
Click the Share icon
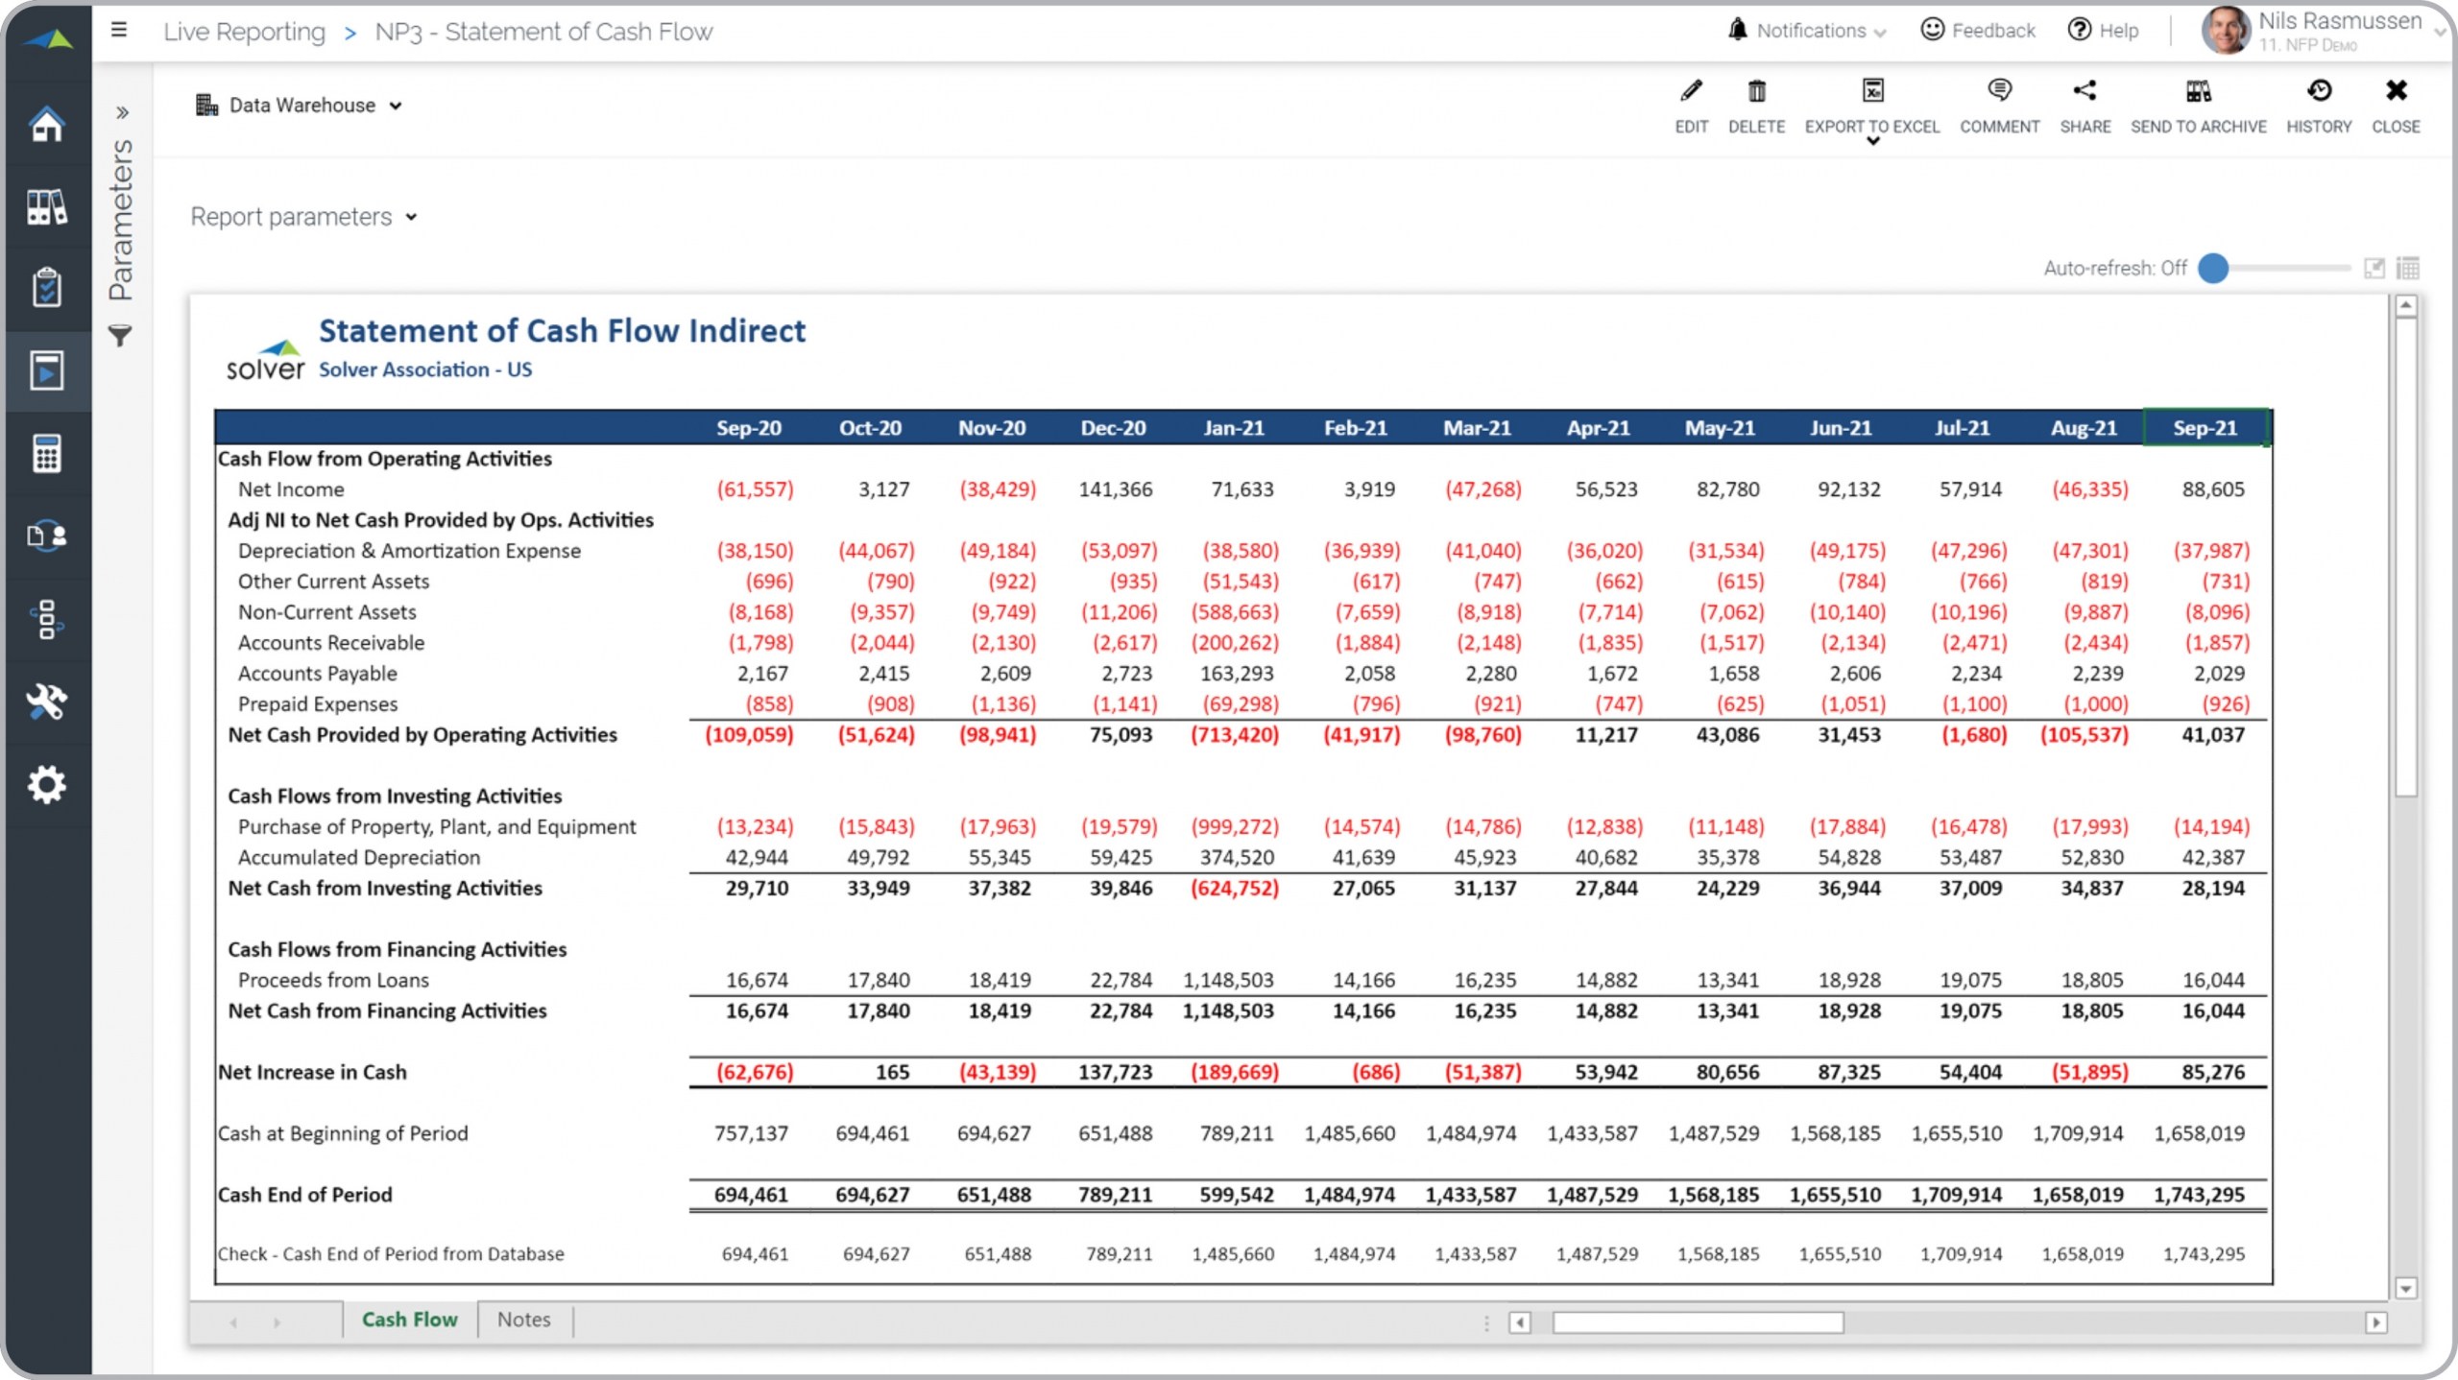point(2084,92)
